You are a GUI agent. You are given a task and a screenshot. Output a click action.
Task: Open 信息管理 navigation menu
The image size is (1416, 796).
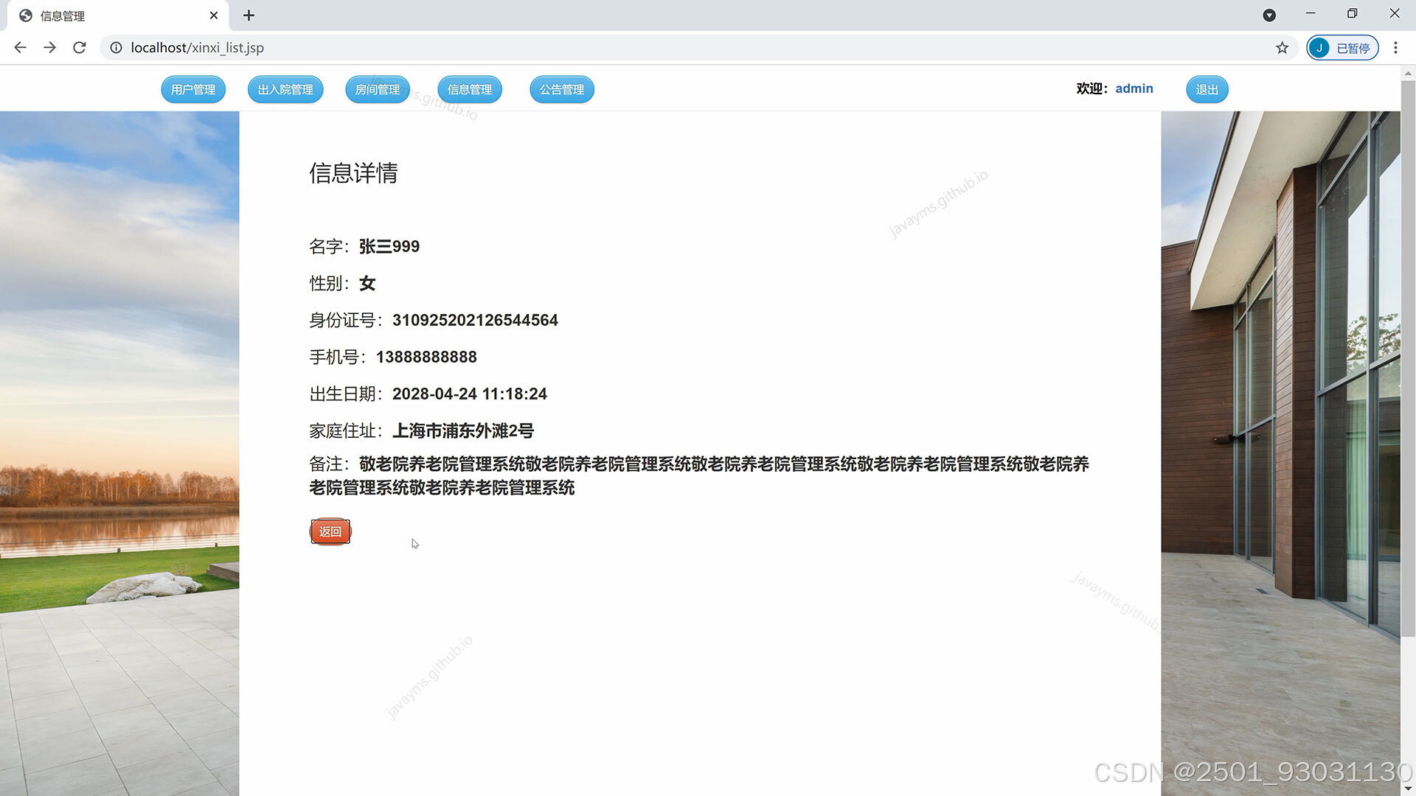click(470, 89)
